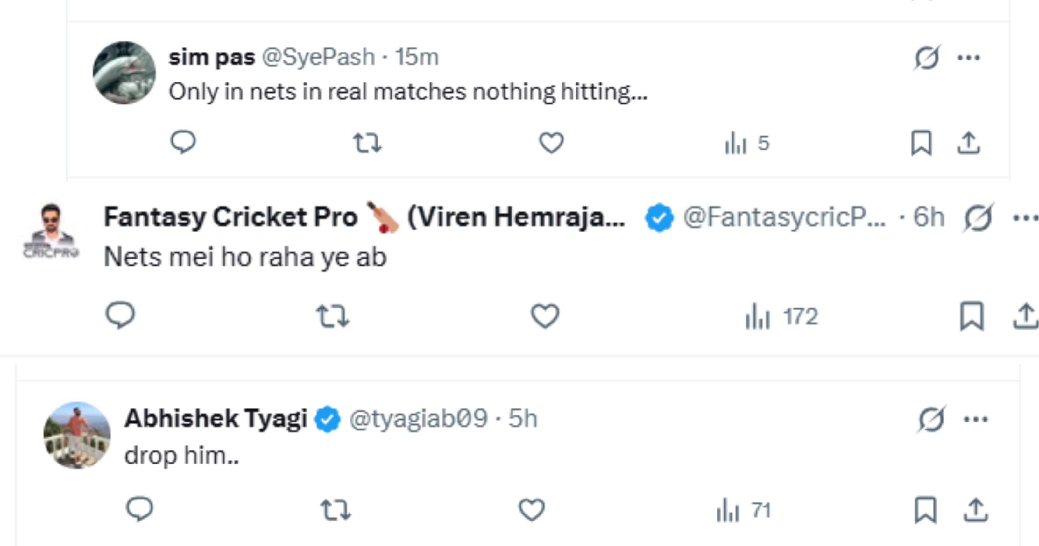View 172 views analytics
1039x546 pixels.
pyautogui.click(x=781, y=316)
